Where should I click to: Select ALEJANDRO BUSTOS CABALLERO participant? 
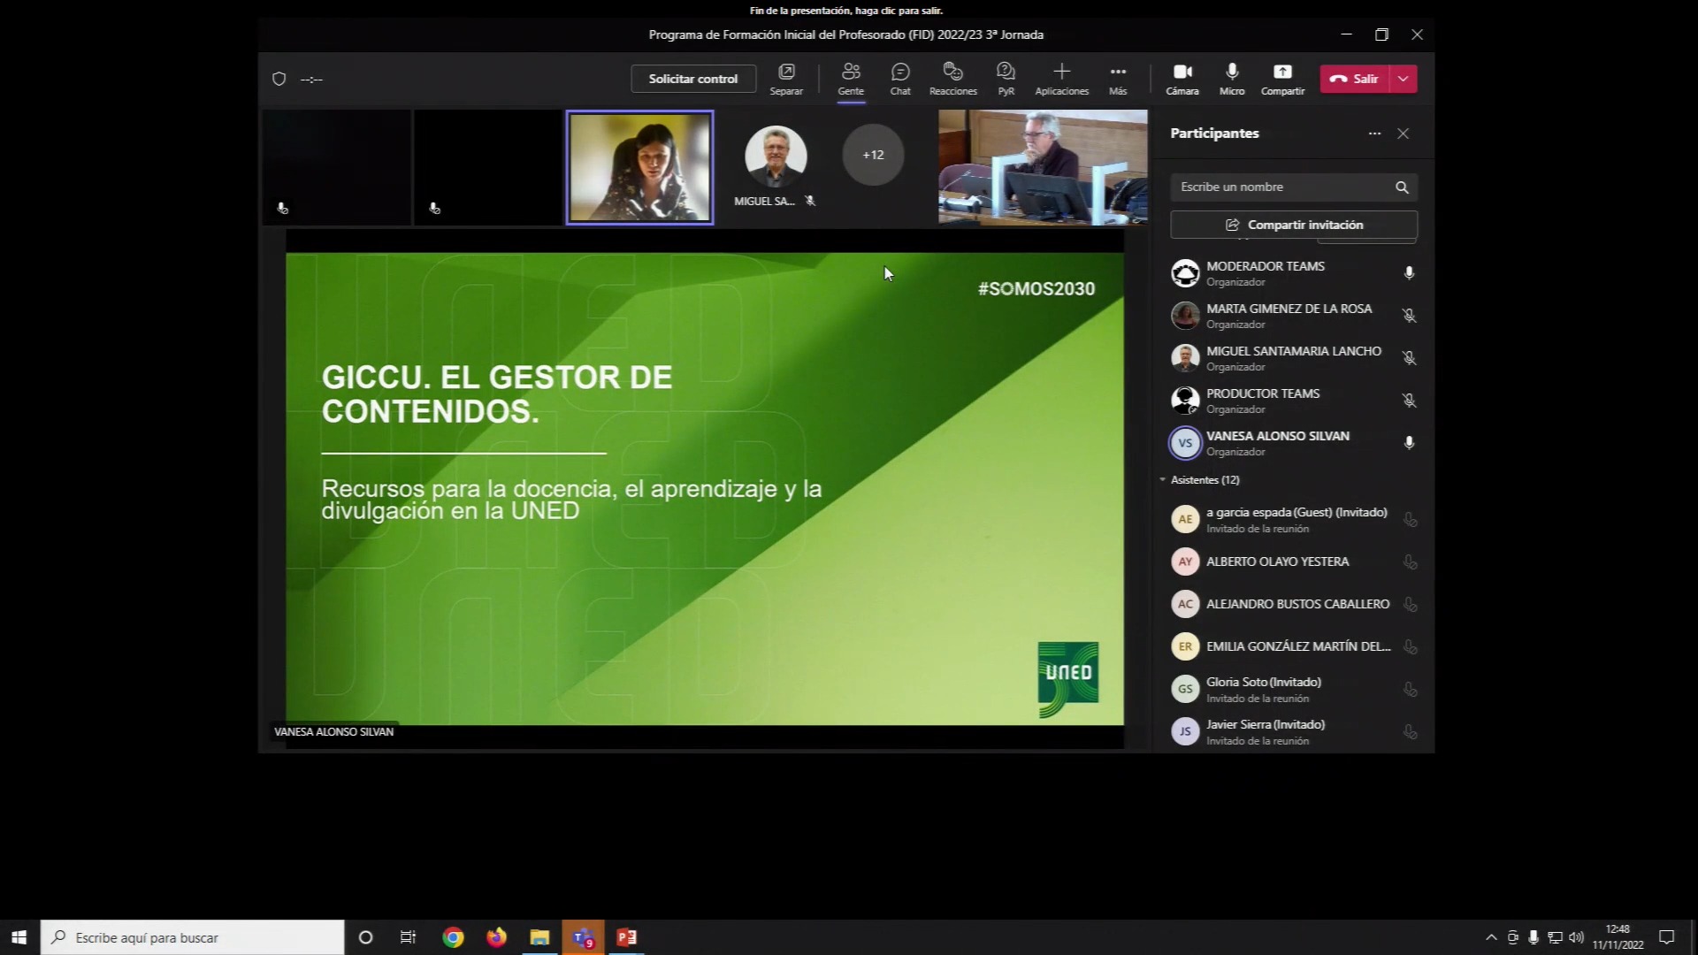(x=1294, y=604)
